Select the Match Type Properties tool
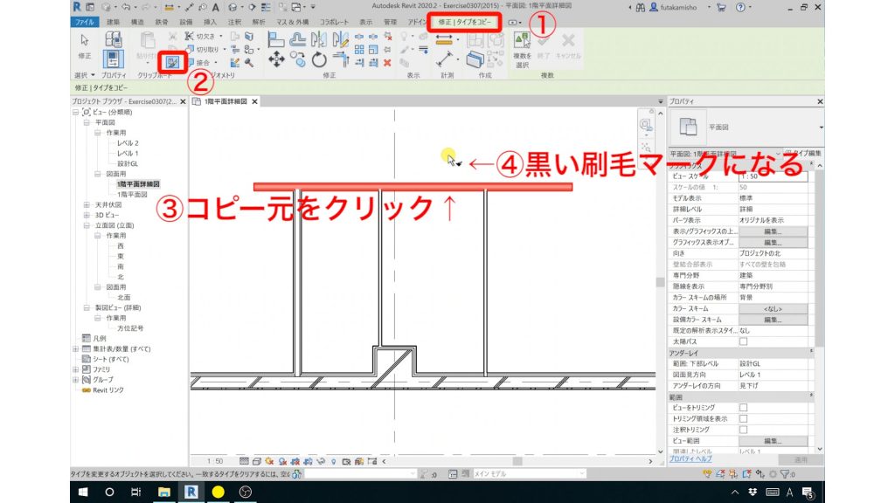This screenshot has width=895, height=503. pyautogui.click(x=172, y=60)
